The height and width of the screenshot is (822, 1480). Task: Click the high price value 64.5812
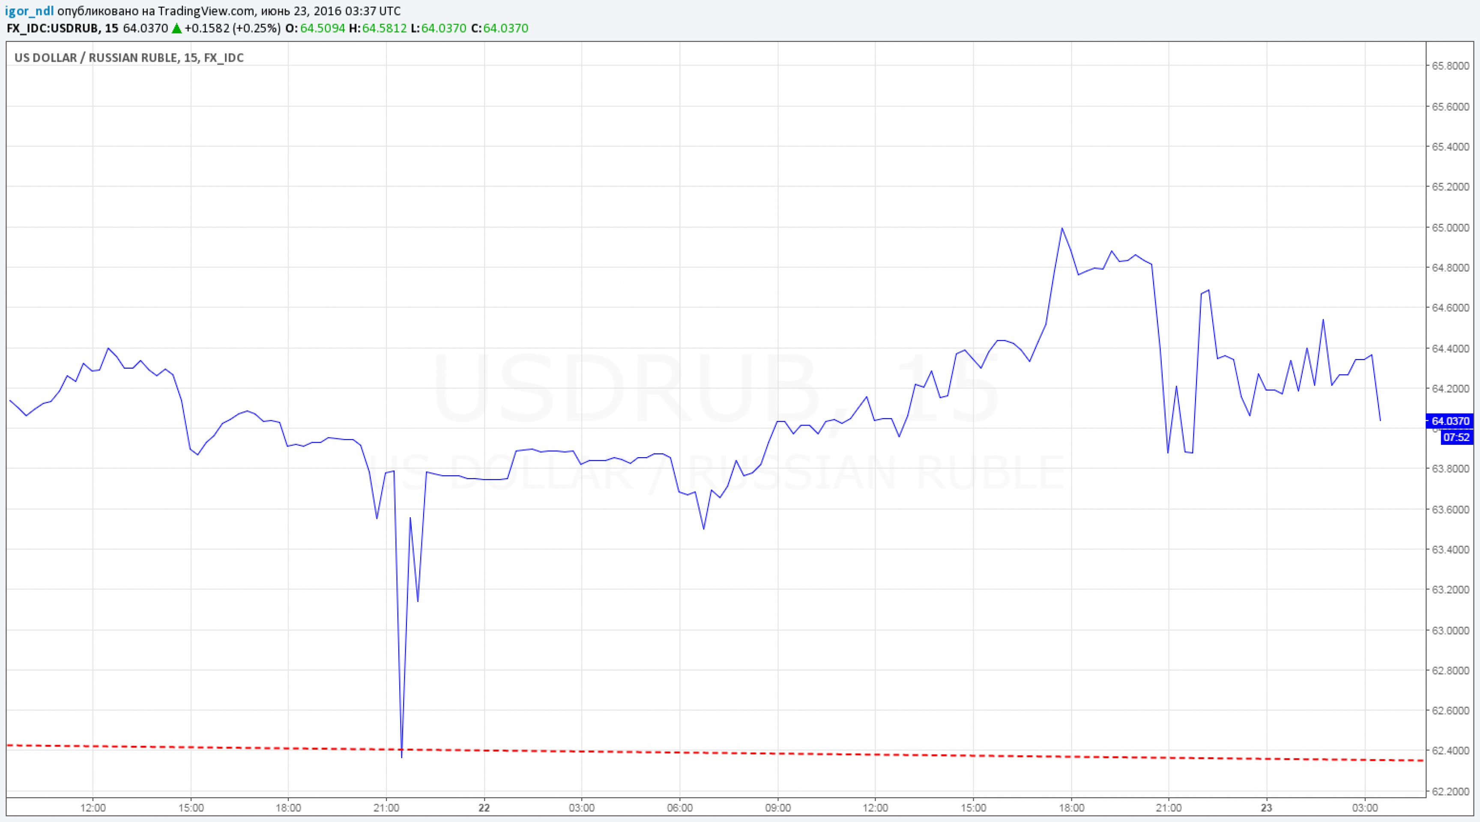[385, 28]
